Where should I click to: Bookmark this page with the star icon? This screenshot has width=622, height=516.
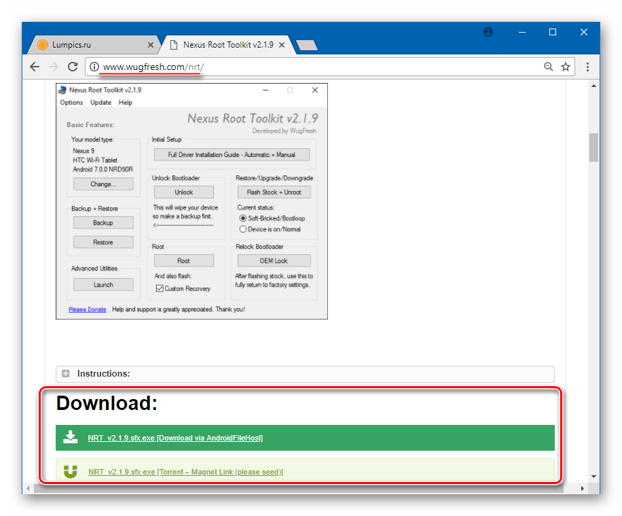565,67
